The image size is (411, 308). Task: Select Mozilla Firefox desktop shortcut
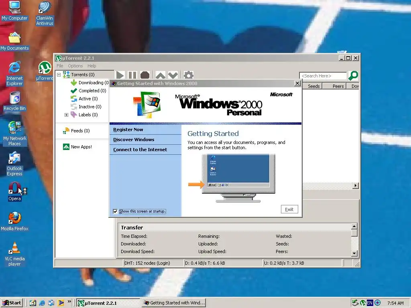tap(14, 221)
